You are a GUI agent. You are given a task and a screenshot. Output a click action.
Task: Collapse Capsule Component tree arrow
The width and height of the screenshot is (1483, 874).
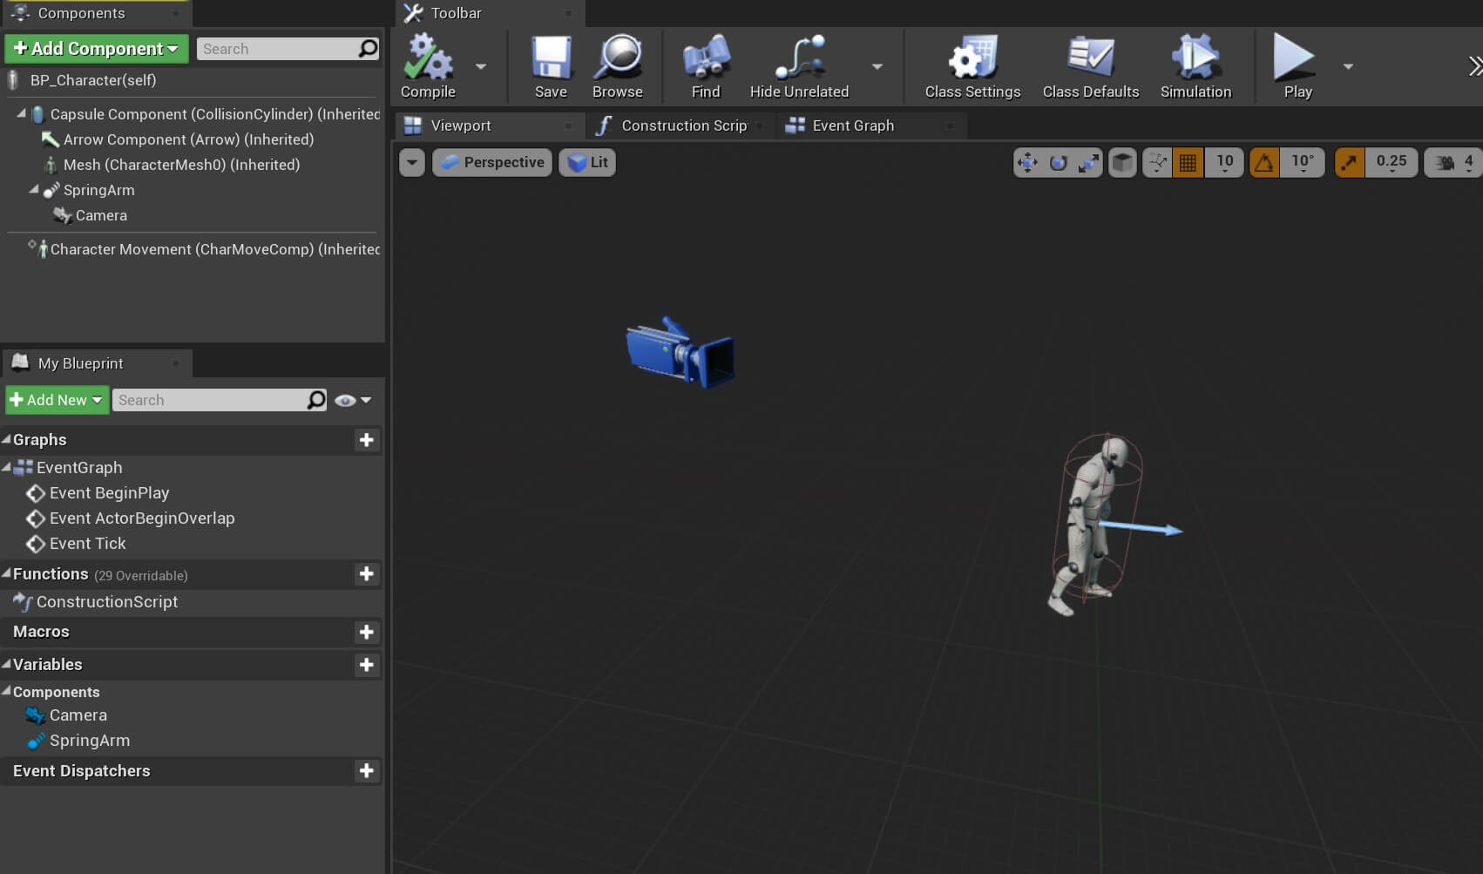[x=21, y=113]
